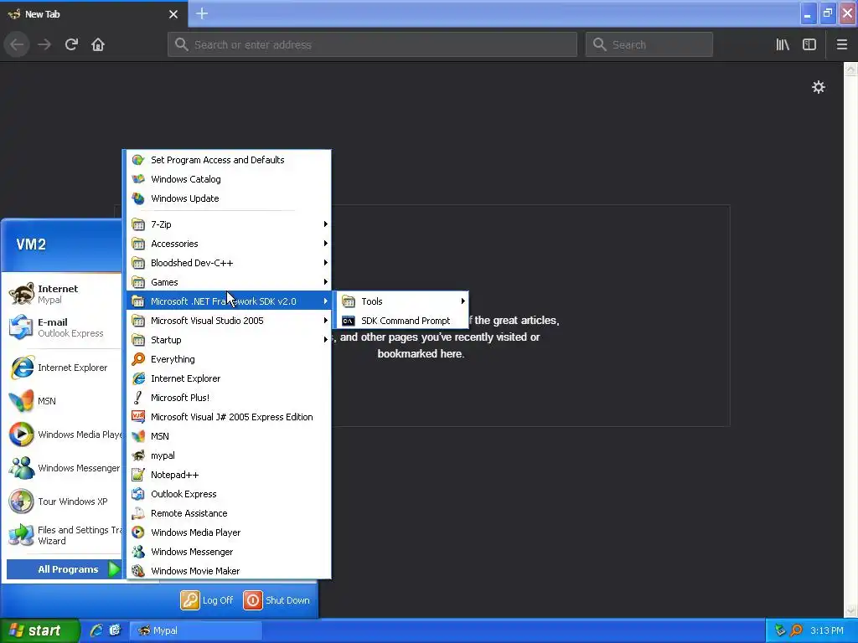
Task: Click Outlook Express quick launch icon
Action: tap(115, 630)
